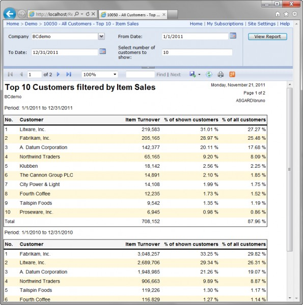Open Site Settings link

pos(261,24)
